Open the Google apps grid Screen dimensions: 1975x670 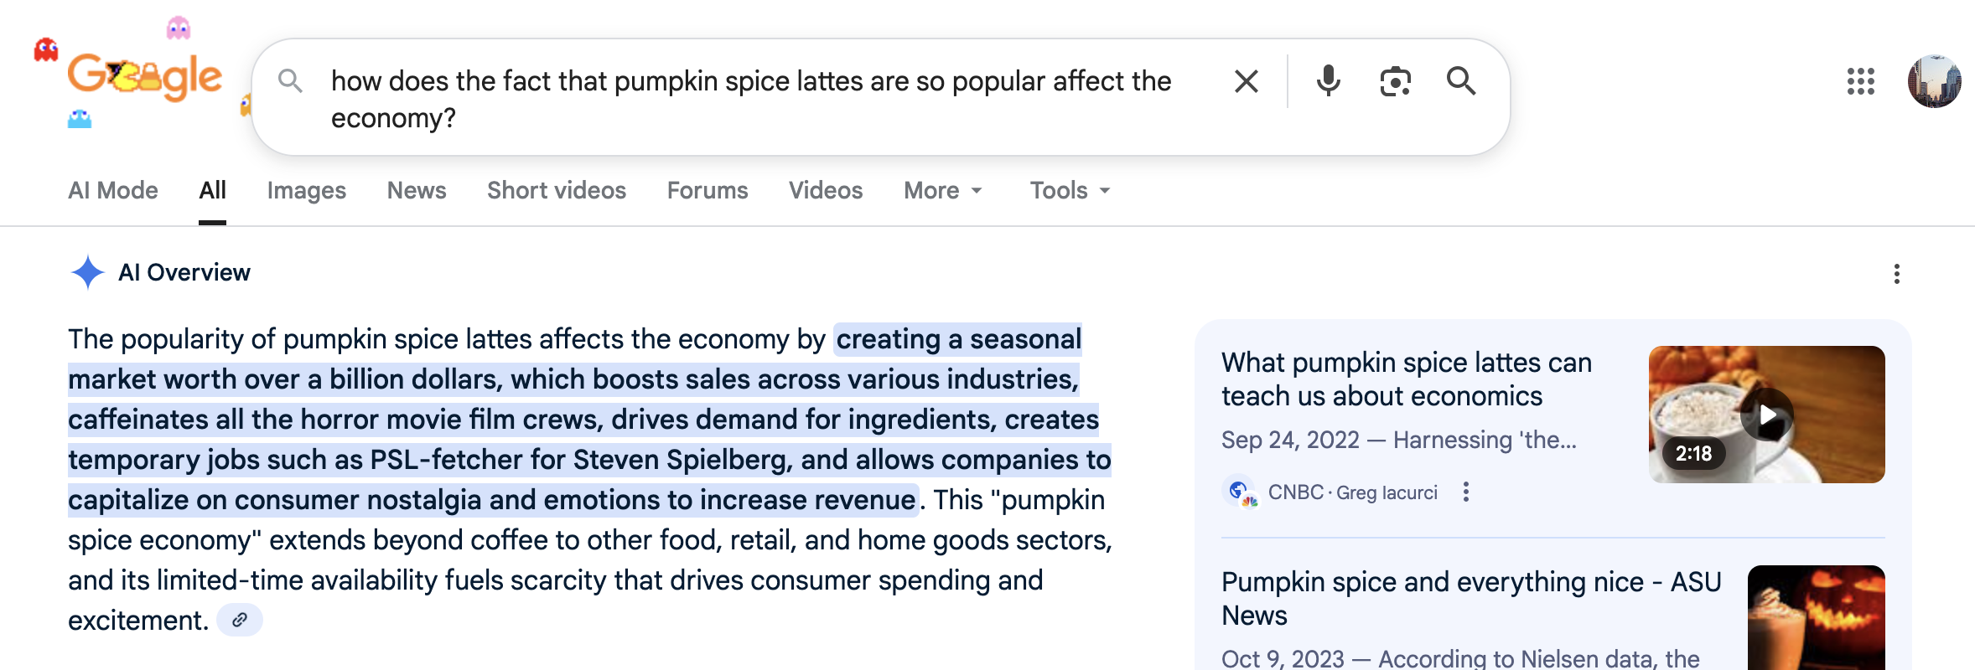click(x=1860, y=81)
